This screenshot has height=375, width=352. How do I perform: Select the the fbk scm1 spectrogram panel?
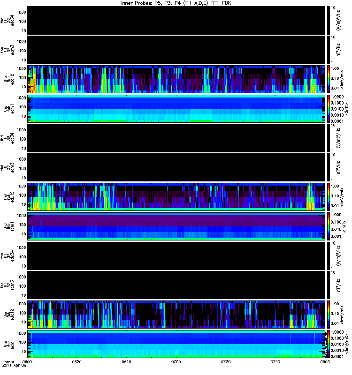point(176,344)
